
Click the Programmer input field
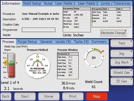tap(39, 30)
